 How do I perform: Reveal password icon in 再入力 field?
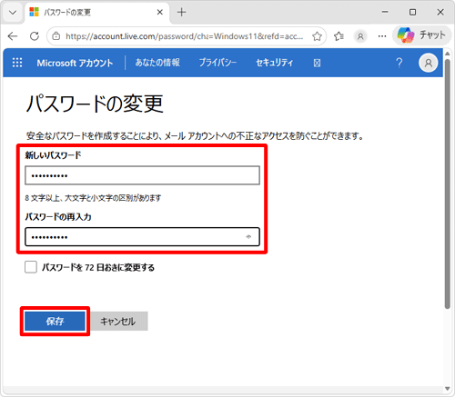(x=248, y=237)
